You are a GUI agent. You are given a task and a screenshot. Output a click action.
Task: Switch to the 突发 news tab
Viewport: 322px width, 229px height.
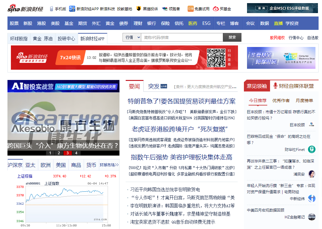154,86
